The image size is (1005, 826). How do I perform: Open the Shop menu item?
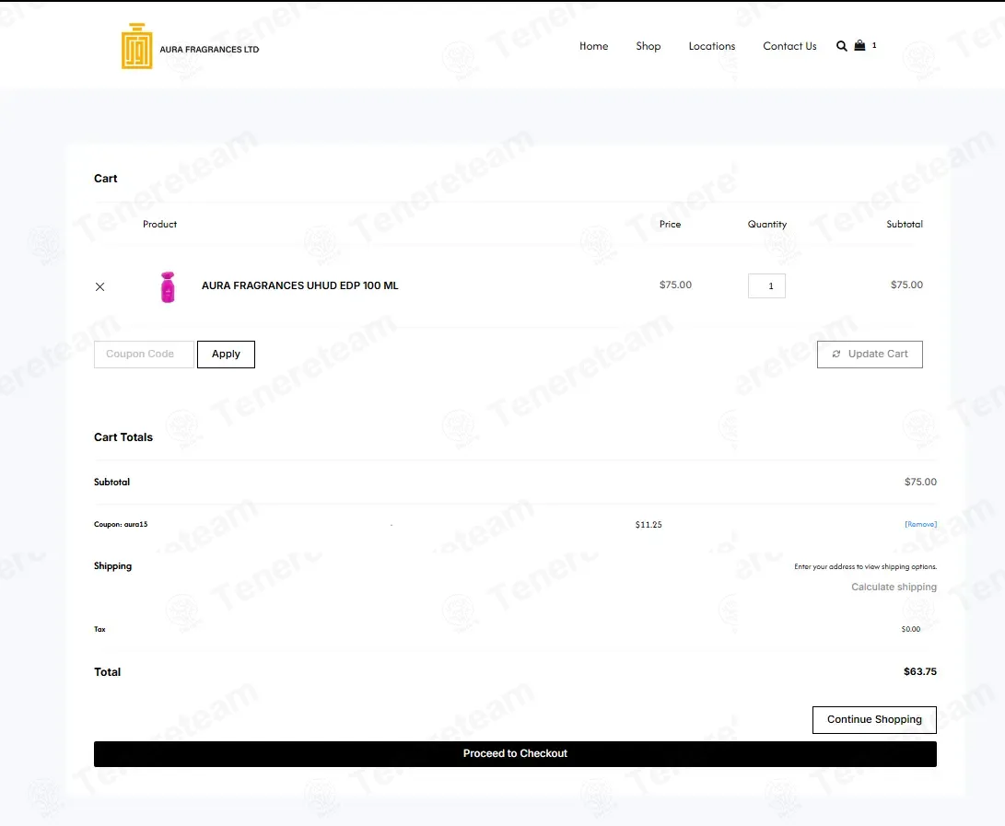tap(648, 46)
